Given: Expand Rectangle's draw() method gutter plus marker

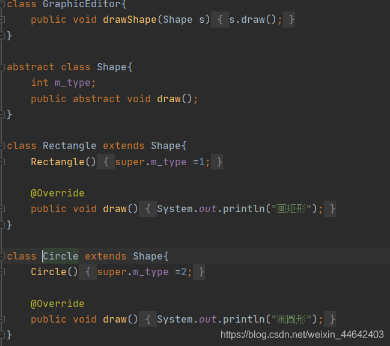Looking at the screenshot, I should [x=2, y=209].
